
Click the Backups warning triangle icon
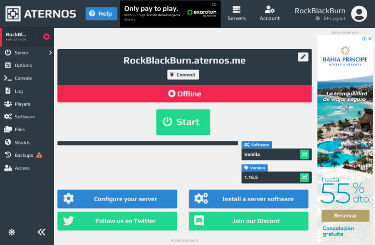point(39,155)
